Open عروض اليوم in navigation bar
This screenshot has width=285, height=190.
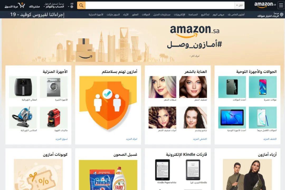[218, 15]
